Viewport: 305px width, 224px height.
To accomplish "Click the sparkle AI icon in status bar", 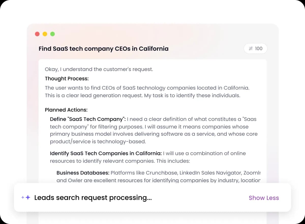I will 26,198.
